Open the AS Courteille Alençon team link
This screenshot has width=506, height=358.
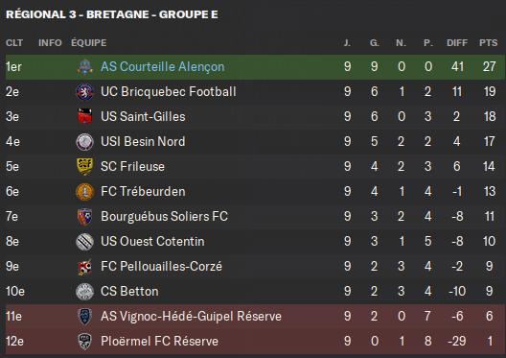(x=162, y=66)
